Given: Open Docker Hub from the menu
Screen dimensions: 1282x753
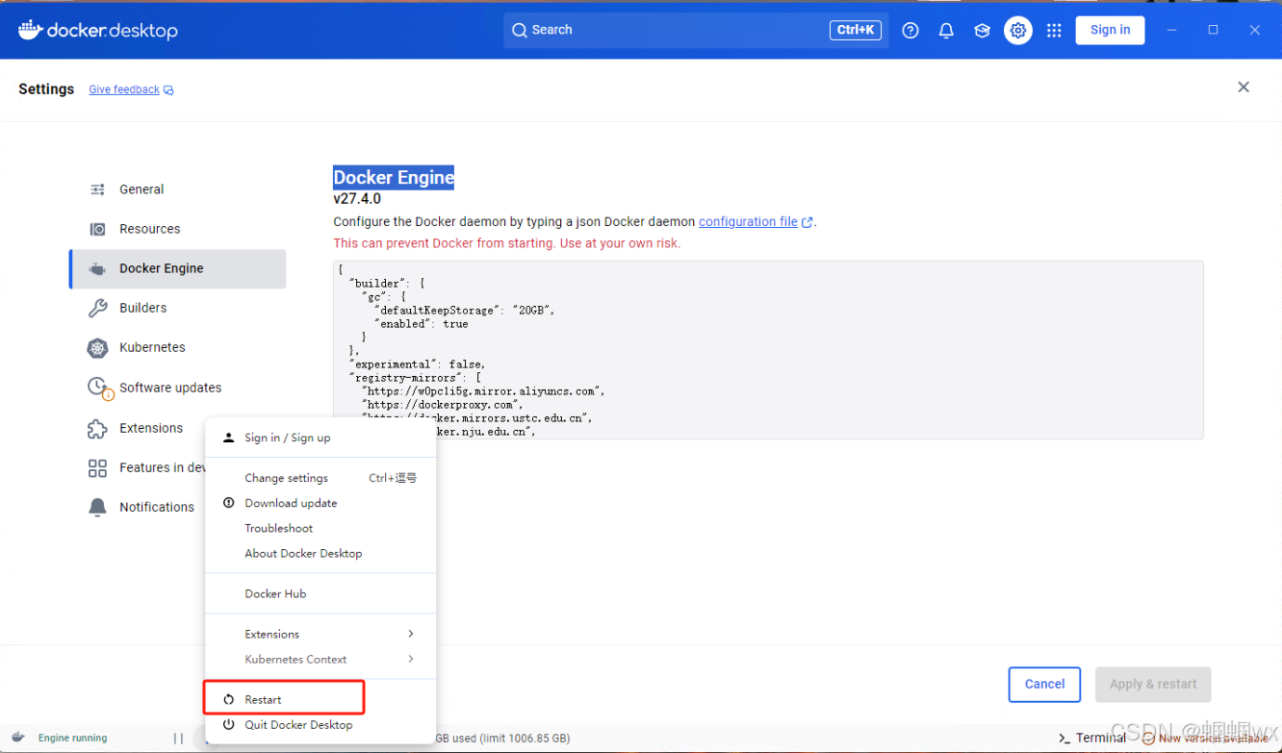Looking at the screenshot, I should click(320, 593).
